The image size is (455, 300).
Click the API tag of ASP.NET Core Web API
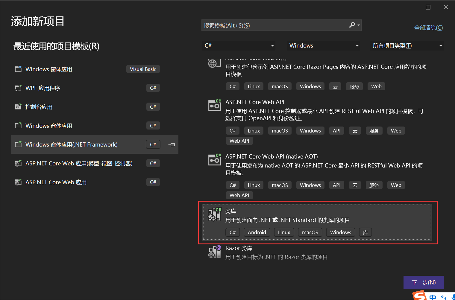(336, 131)
